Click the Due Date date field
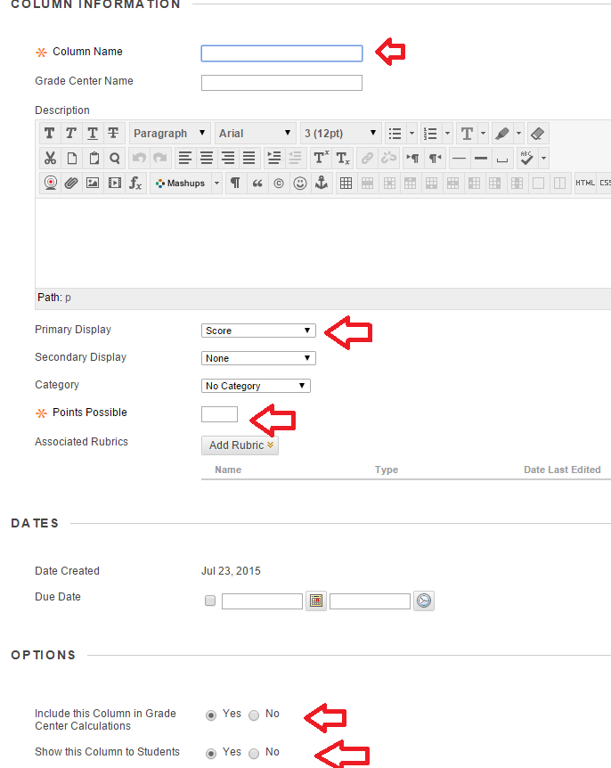Viewport: 611px width, 768px height. coord(262,601)
